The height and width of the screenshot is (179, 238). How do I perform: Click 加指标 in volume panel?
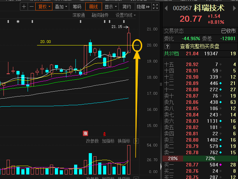pyautogui.click(x=108, y=141)
